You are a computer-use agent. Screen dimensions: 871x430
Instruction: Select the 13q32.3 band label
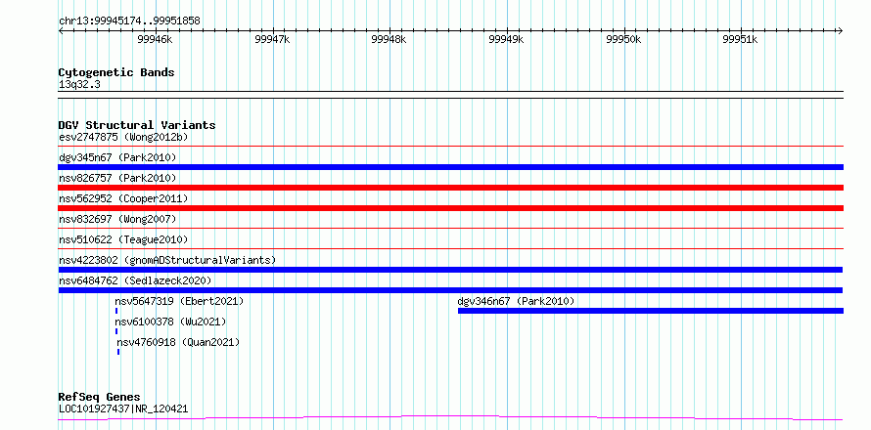click(x=79, y=85)
